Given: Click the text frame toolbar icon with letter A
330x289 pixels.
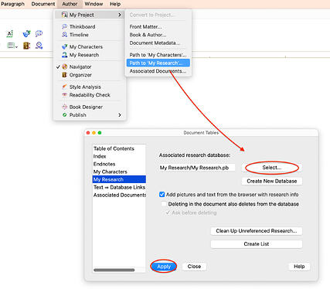Looking at the screenshot, I should [10, 34].
